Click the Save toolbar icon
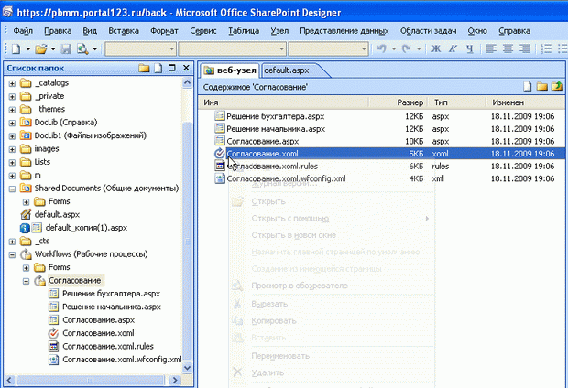The width and height of the screenshot is (568, 388). pos(67,48)
